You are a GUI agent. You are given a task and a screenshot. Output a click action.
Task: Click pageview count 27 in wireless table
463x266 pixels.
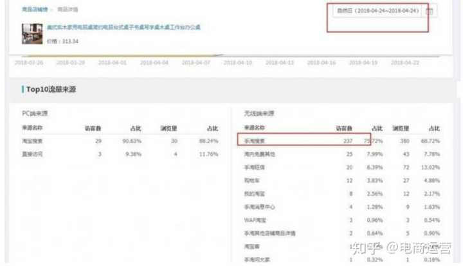click(x=406, y=180)
